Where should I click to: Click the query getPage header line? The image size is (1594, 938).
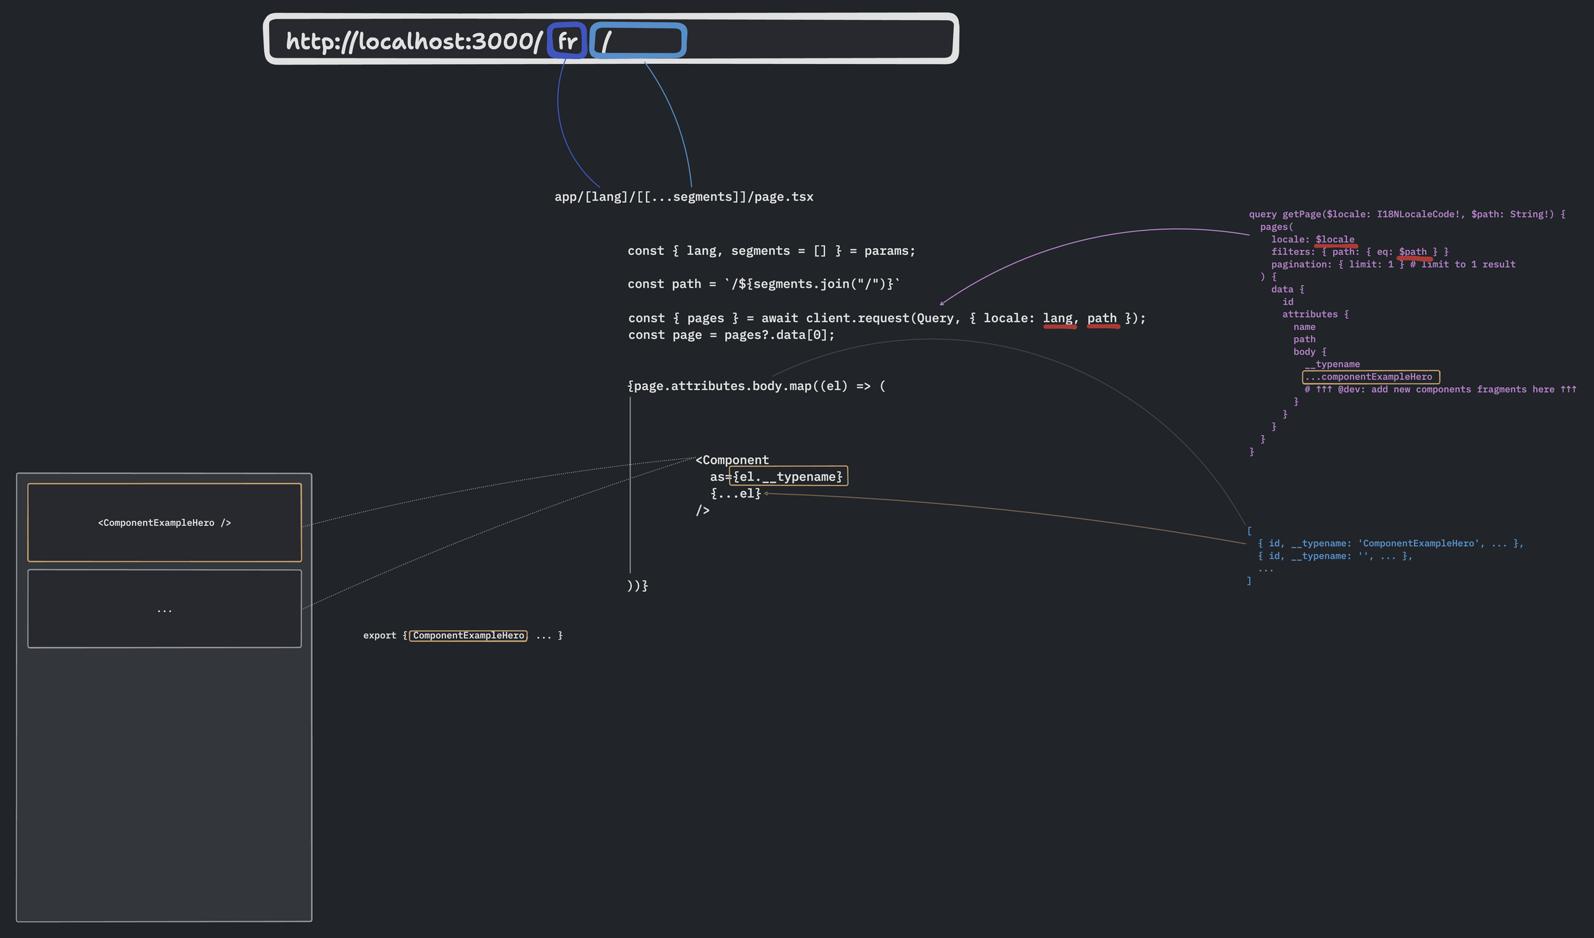[x=1406, y=214]
